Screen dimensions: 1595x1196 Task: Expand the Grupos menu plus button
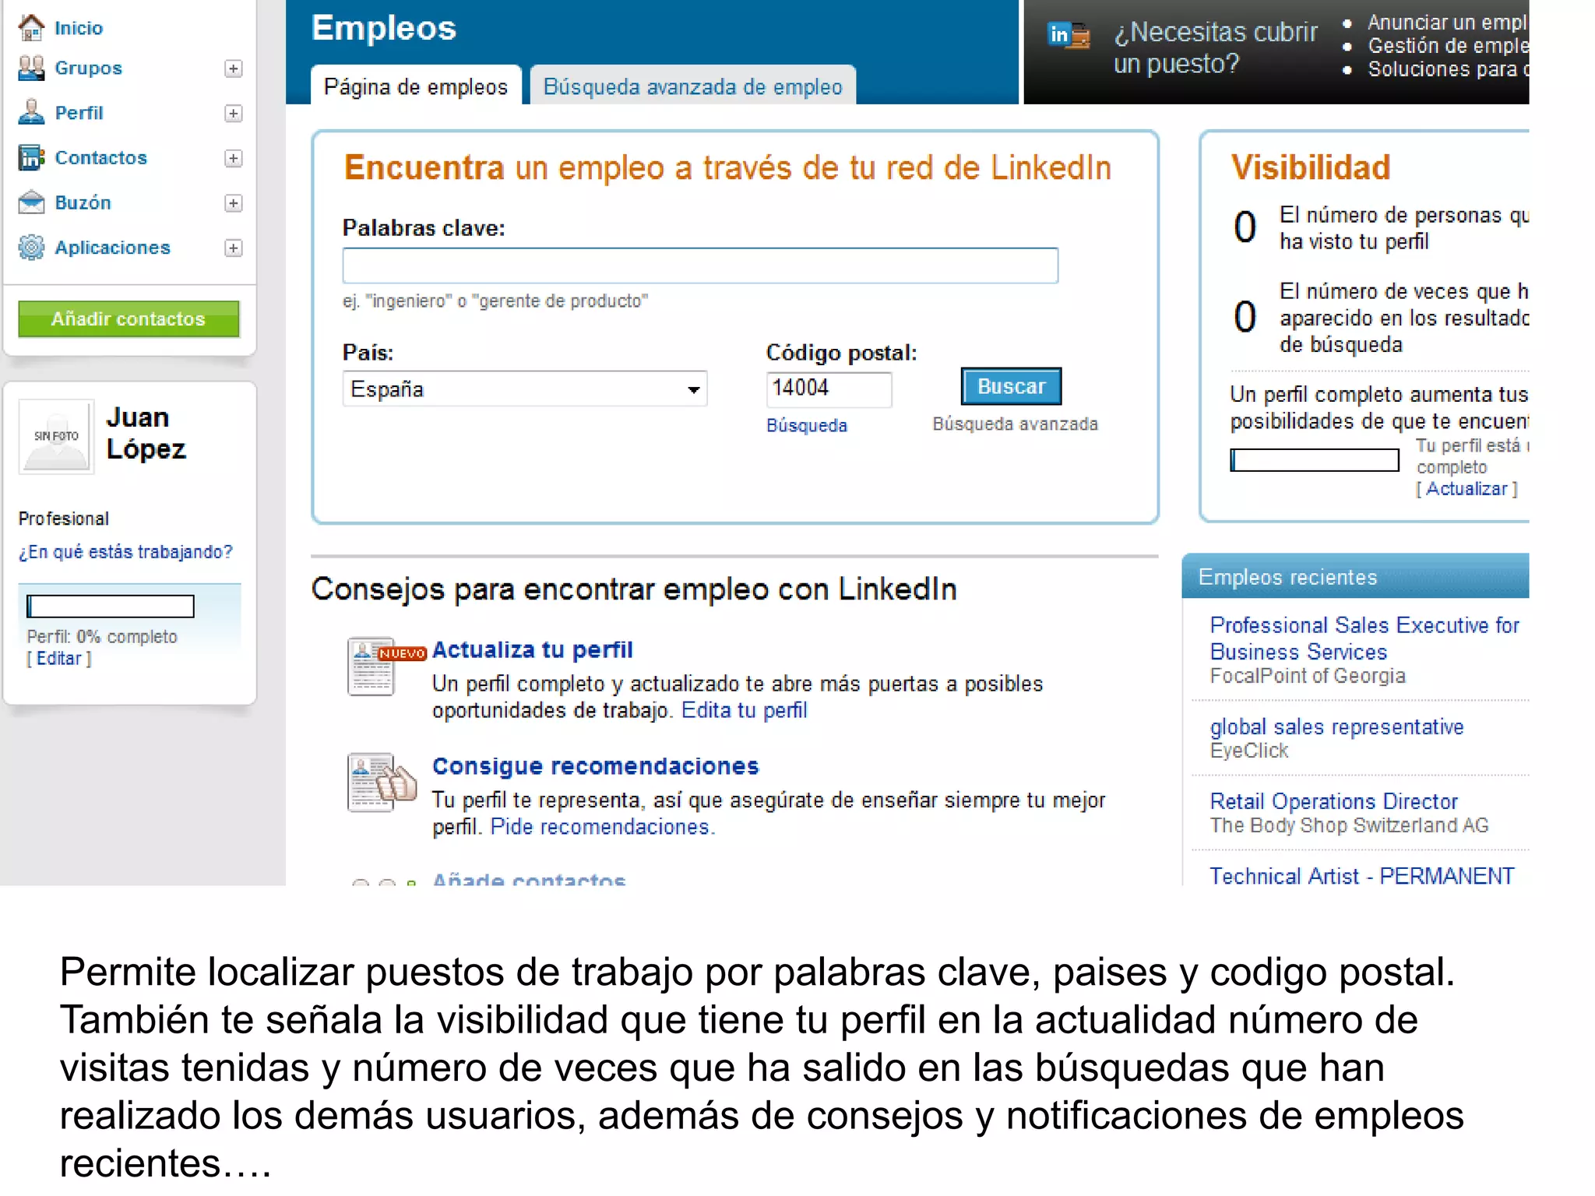(233, 69)
